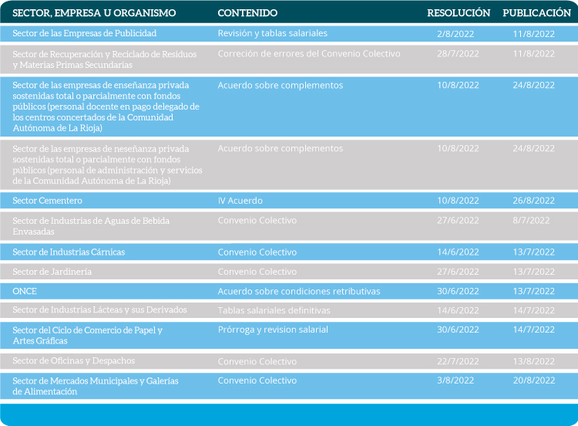Click resolution date 28/7/2022
The width and height of the screenshot is (578, 426).
point(458,53)
